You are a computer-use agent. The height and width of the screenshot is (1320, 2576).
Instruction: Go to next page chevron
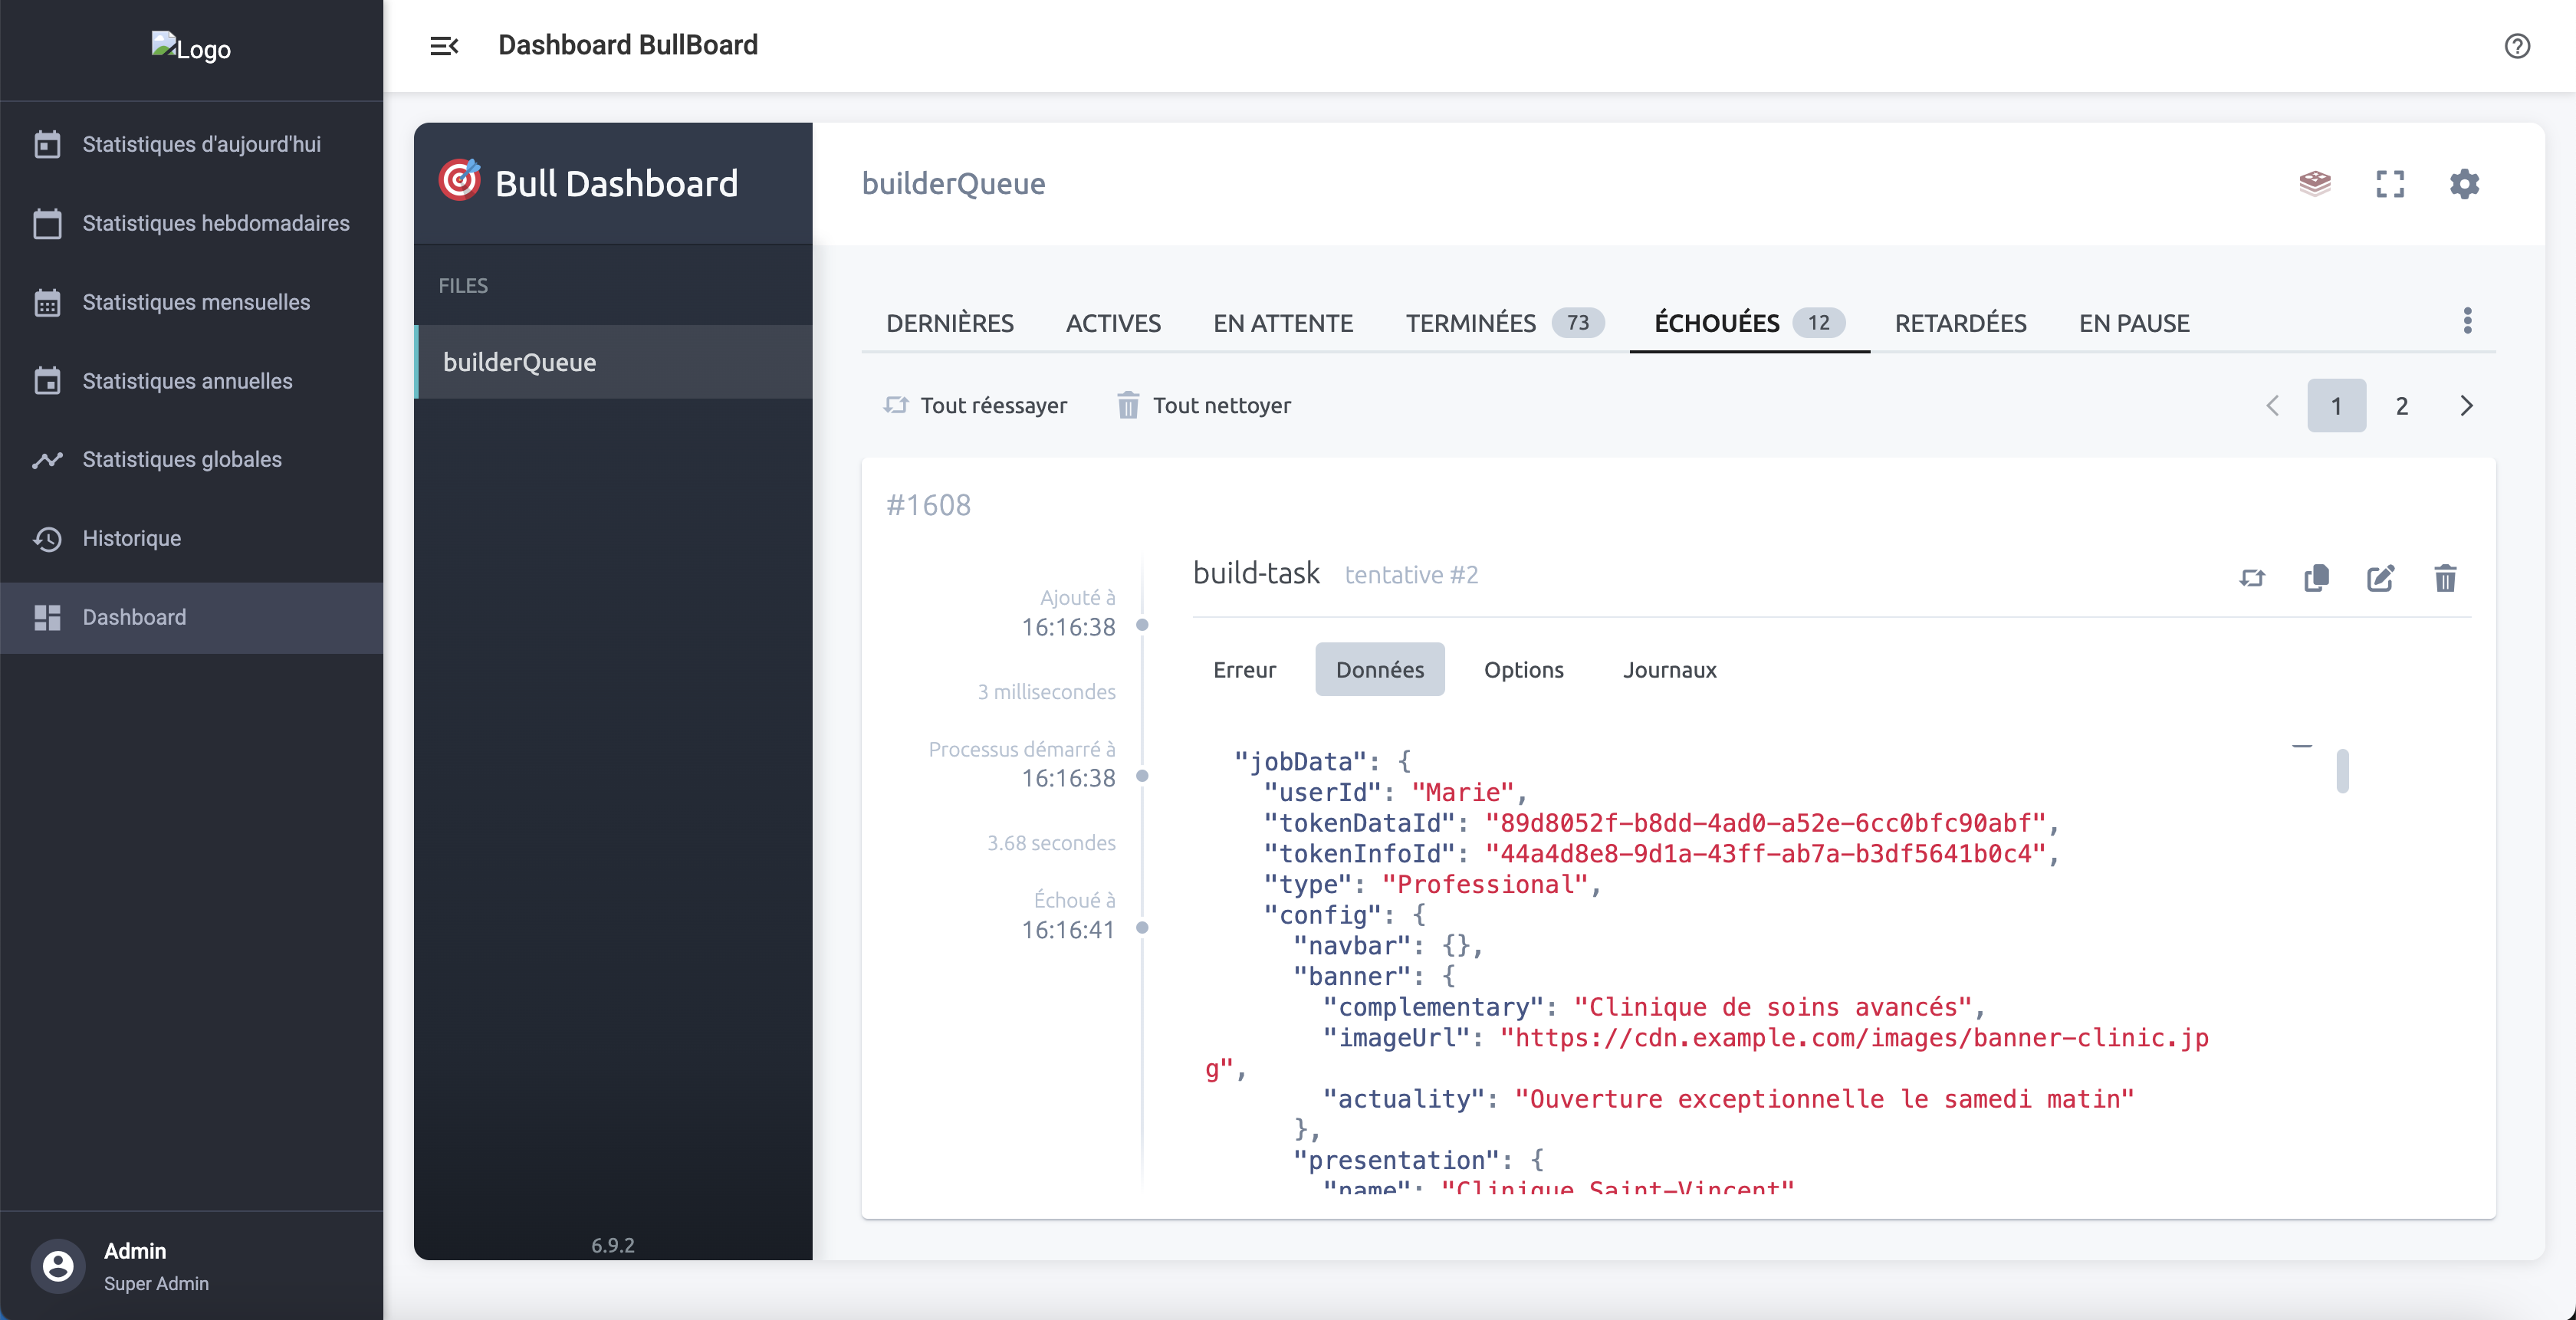pyautogui.click(x=2466, y=405)
